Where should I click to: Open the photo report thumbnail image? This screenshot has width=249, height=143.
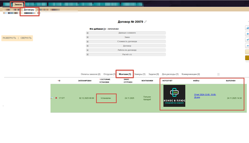pyautogui.click(x=174, y=96)
